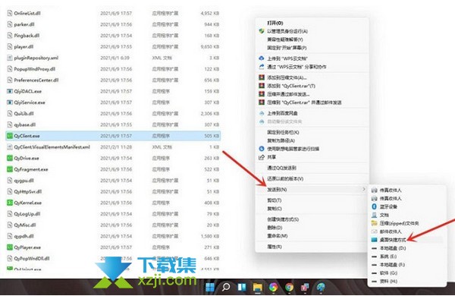Select file name QuiLib.dll
455x296 pixels.
pyautogui.click(x=24, y=114)
